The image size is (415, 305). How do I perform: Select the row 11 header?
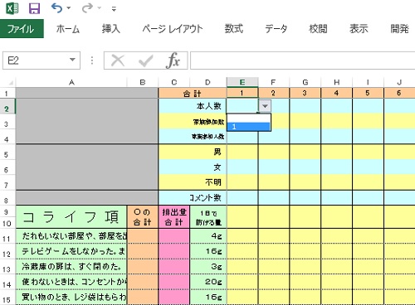7,238
